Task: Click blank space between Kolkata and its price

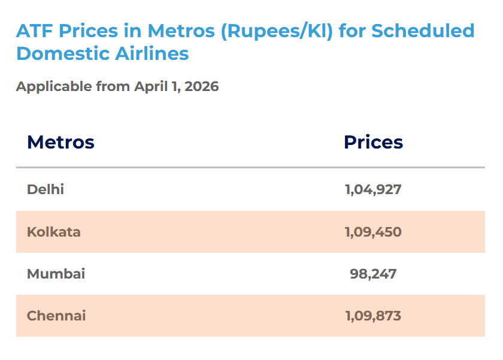Action: coord(210,232)
